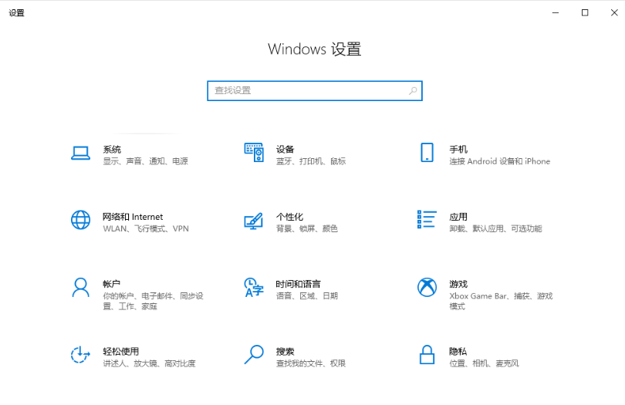Open the 搜索 magnifier category icon
This screenshot has height=405, width=625.
tap(254, 354)
